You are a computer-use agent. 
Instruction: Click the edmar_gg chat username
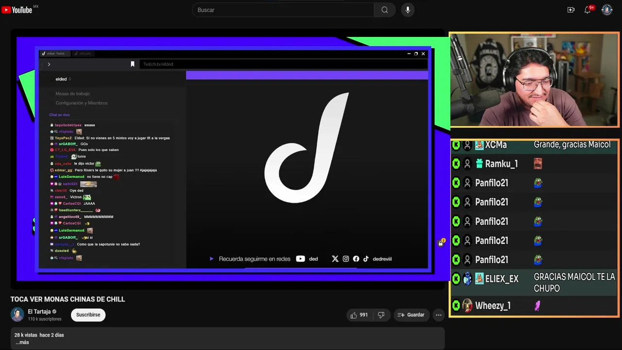[64, 170]
